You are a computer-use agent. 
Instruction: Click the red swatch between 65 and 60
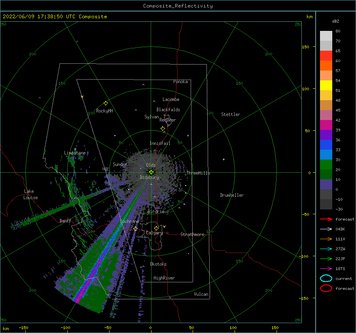click(x=326, y=56)
